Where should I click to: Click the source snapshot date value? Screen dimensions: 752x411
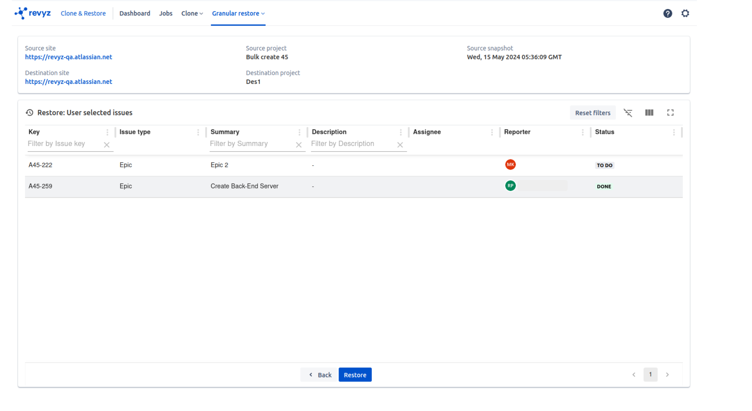point(514,57)
